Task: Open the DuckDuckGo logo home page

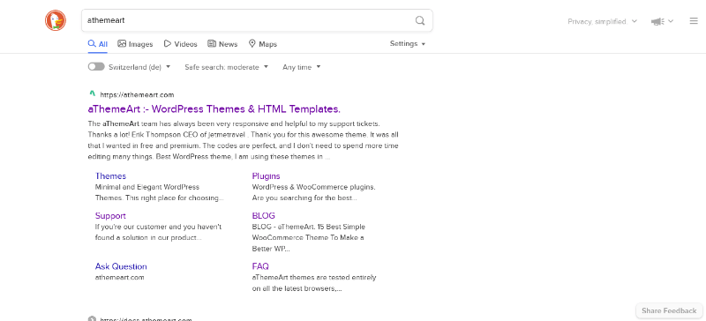Action: (x=56, y=20)
